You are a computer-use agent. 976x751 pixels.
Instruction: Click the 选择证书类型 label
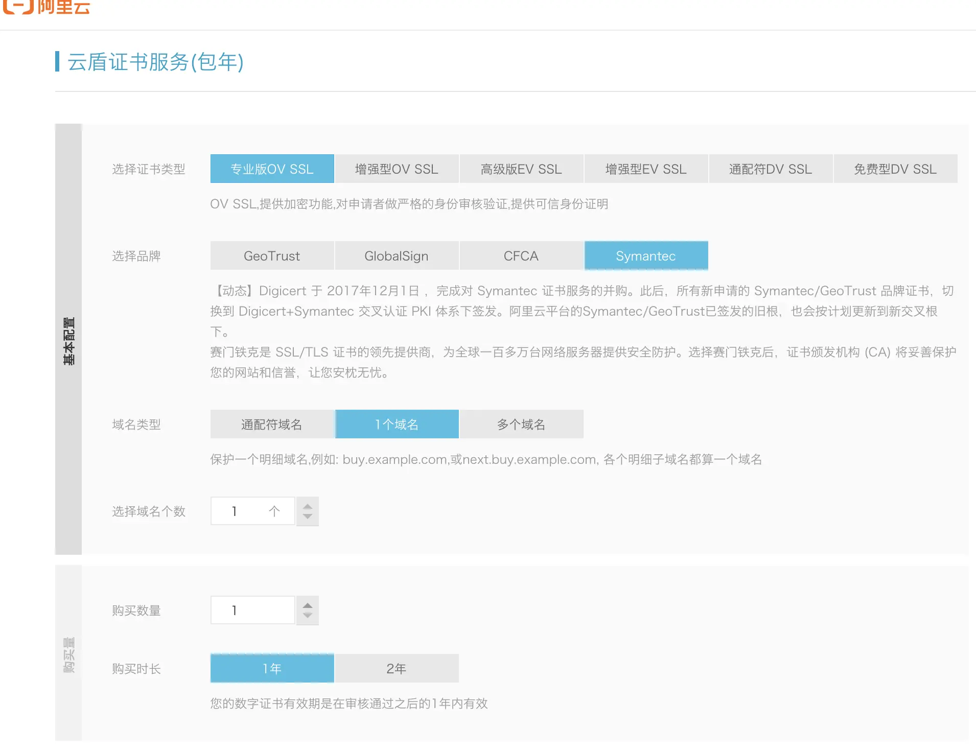(x=149, y=169)
